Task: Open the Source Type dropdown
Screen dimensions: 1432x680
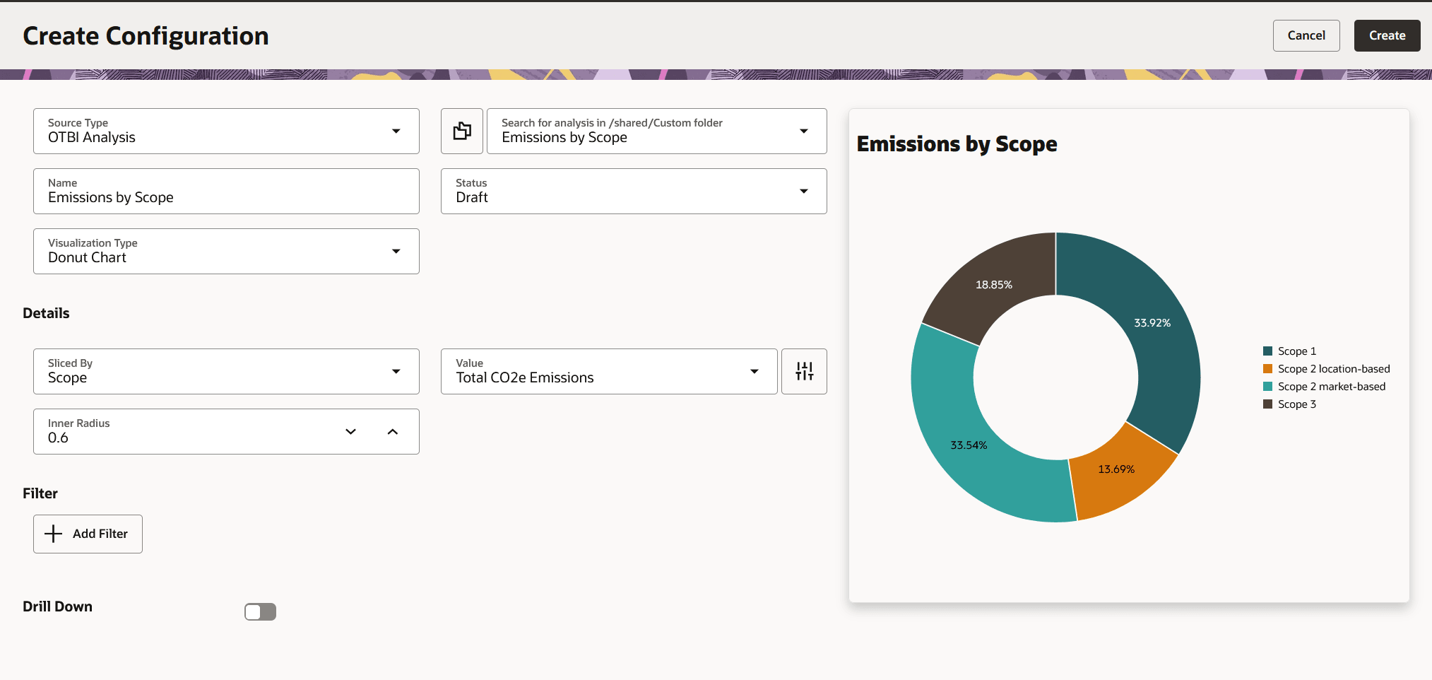Action: click(x=396, y=131)
